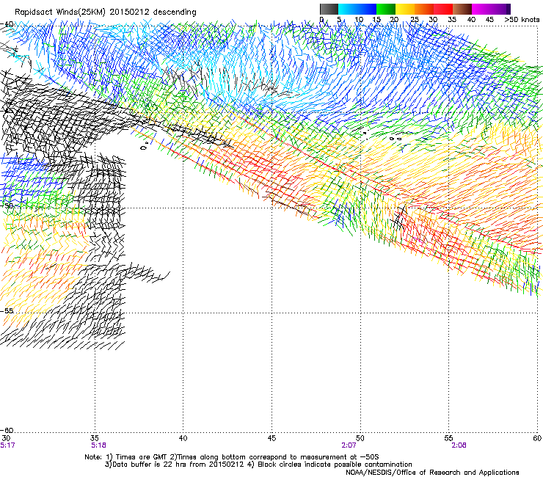Click the 'NOAA/NESDIS/Office of Research and Applications' credit
Screen dimensions: 543x477
coord(432,473)
